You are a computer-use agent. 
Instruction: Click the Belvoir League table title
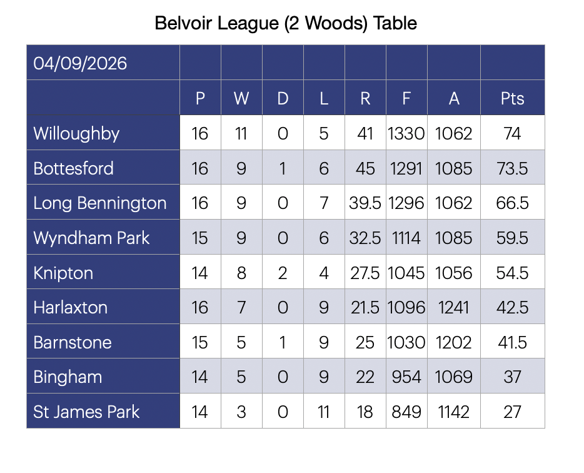tap(286, 23)
